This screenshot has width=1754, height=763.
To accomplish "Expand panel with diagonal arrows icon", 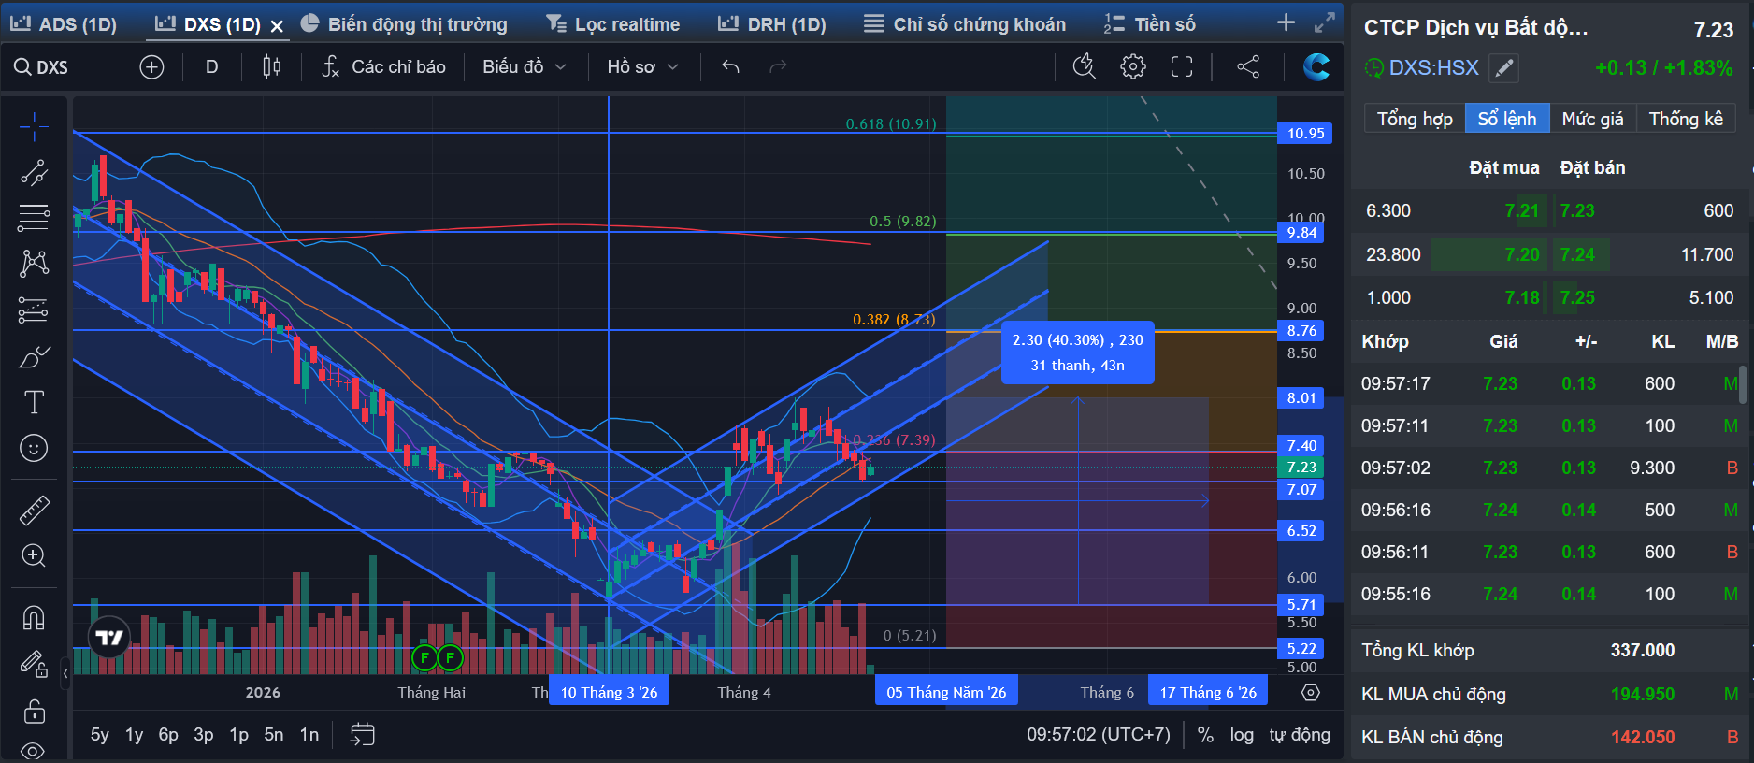I will coord(1325,22).
